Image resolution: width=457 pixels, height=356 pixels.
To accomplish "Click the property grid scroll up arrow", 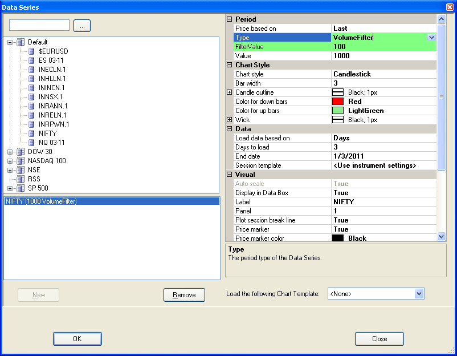I will coord(441,19).
